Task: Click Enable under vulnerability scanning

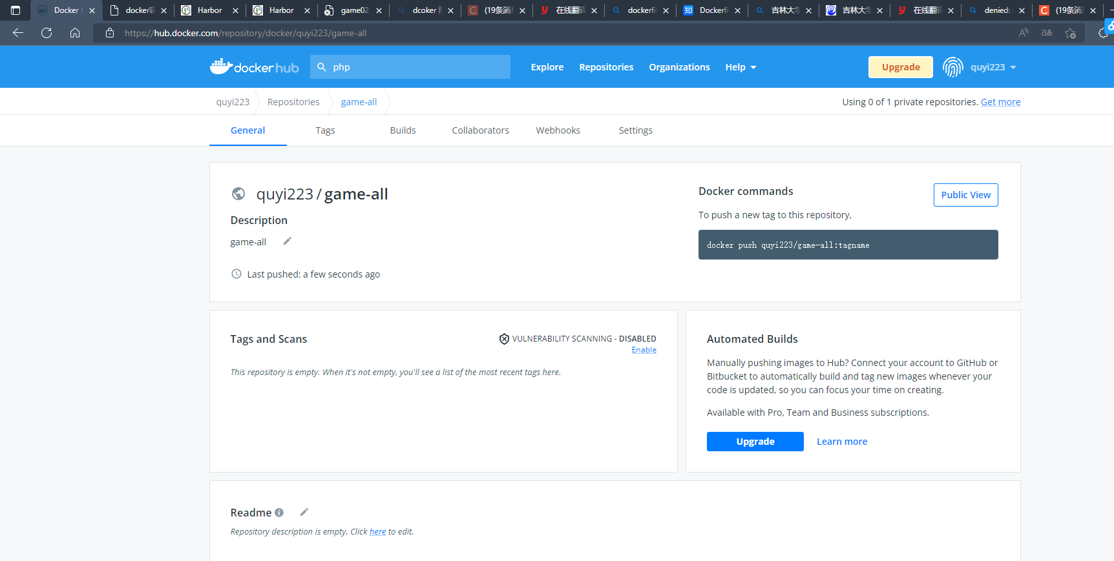Action: pyautogui.click(x=644, y=350)
